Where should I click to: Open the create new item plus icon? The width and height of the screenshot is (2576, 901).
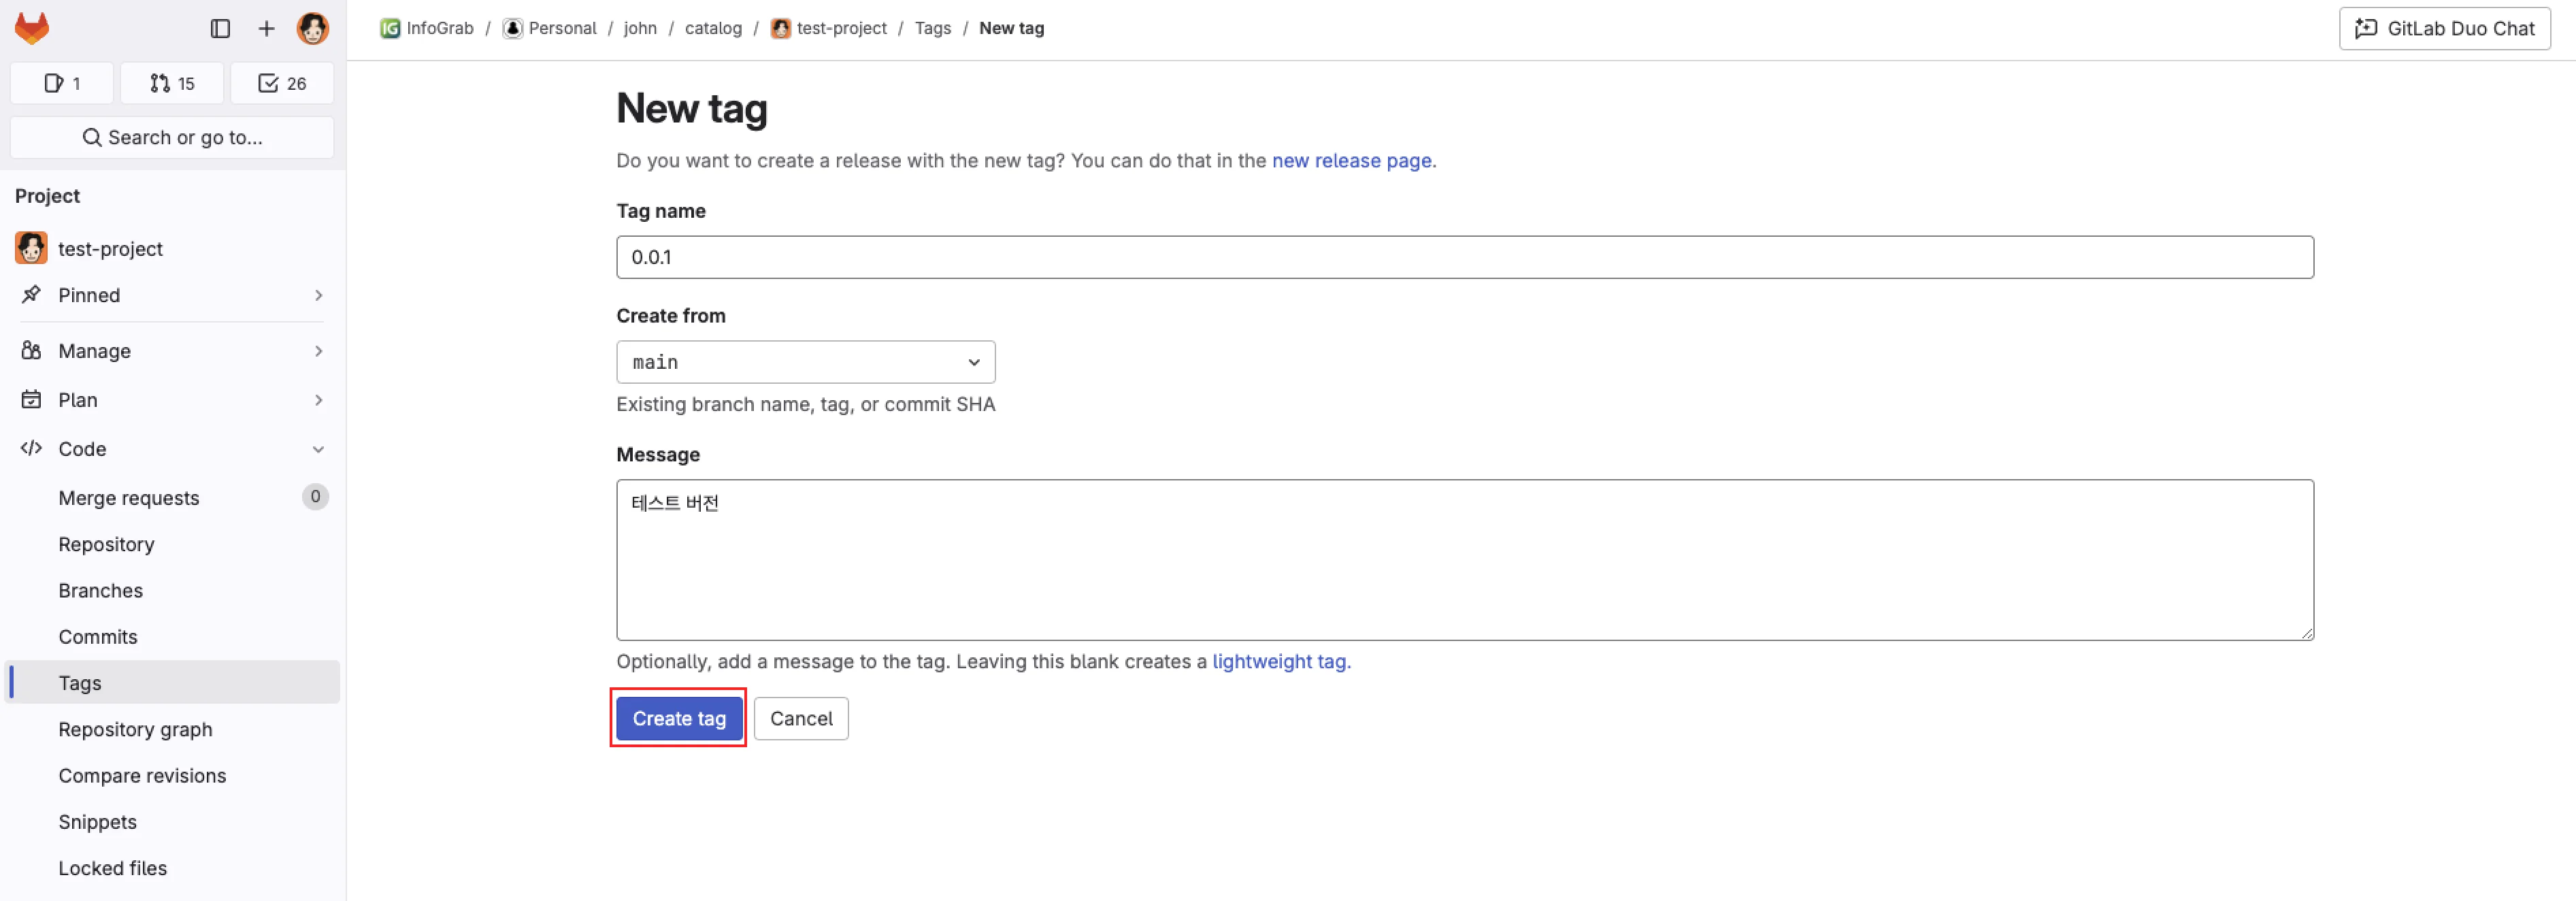point(266,28)
